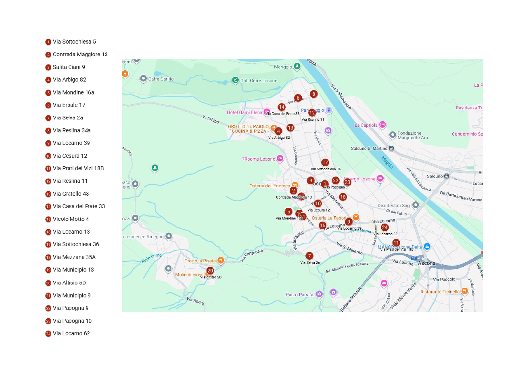Click the MANOR Ascona-Delta shopping icon
The width and height of the screenshot is (514, 366).
(427, 246)
